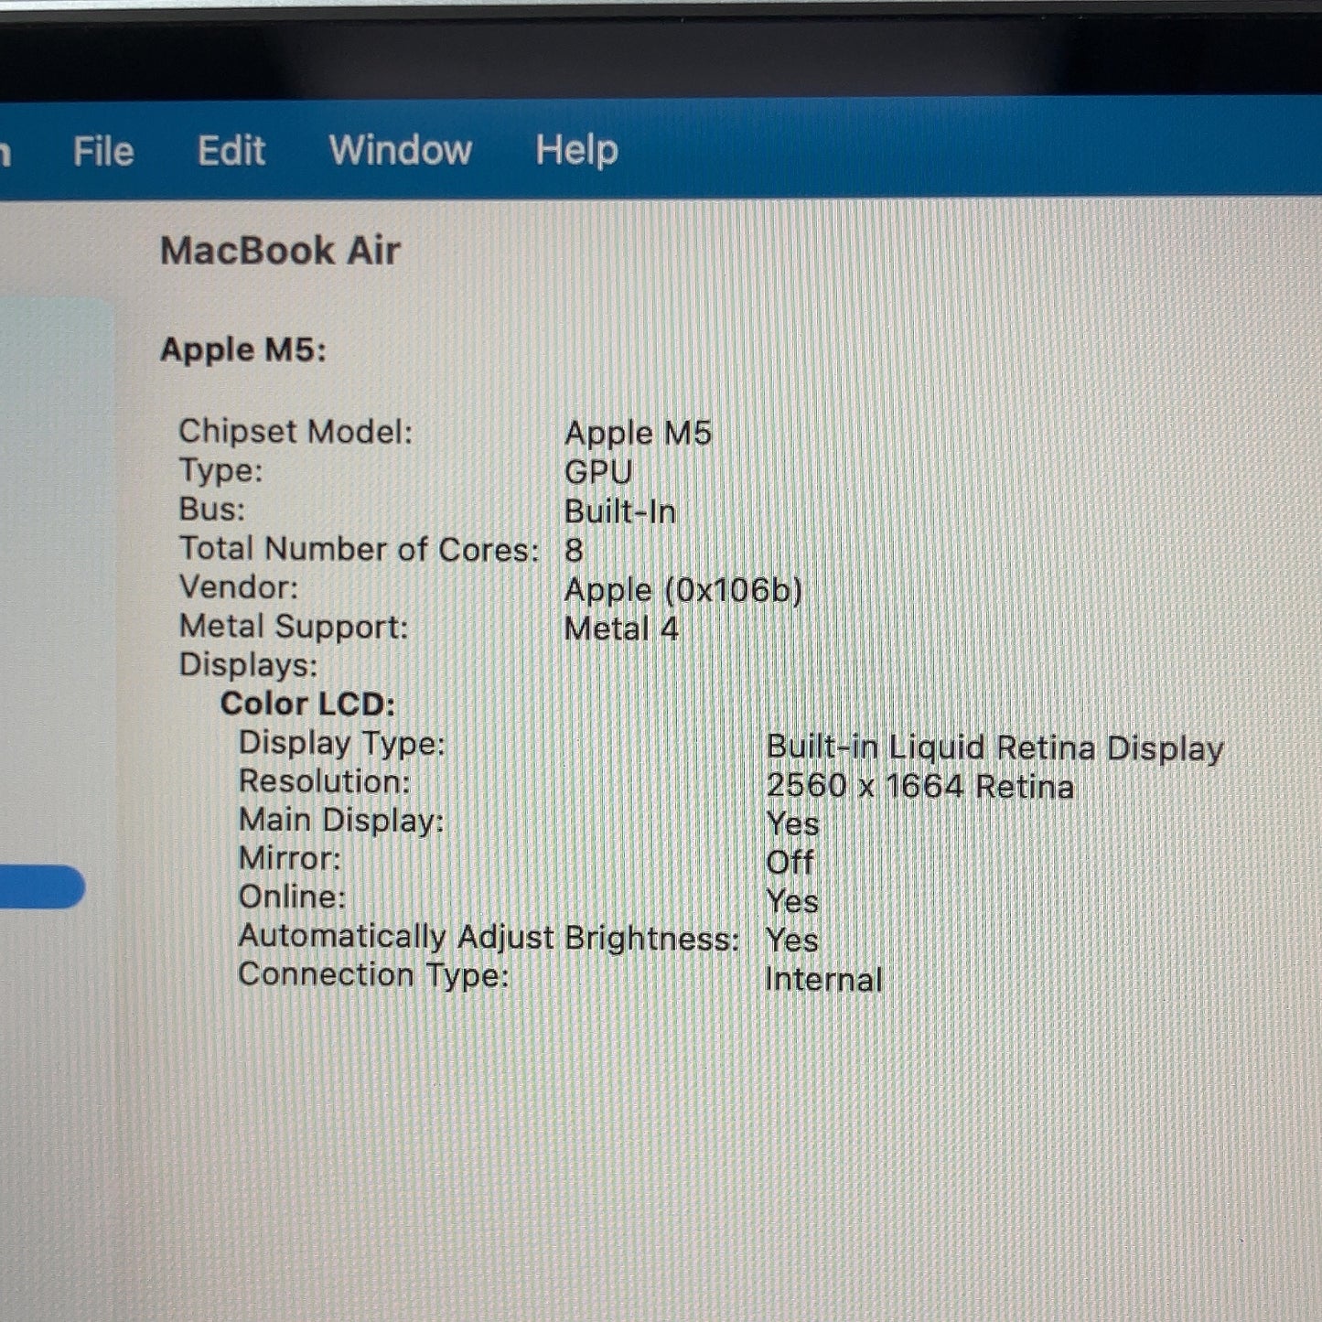This screenshot has width=1322, height=1322.
Task: Select the 'Apple M5' chipset value
Action: [x=638, y=433]
